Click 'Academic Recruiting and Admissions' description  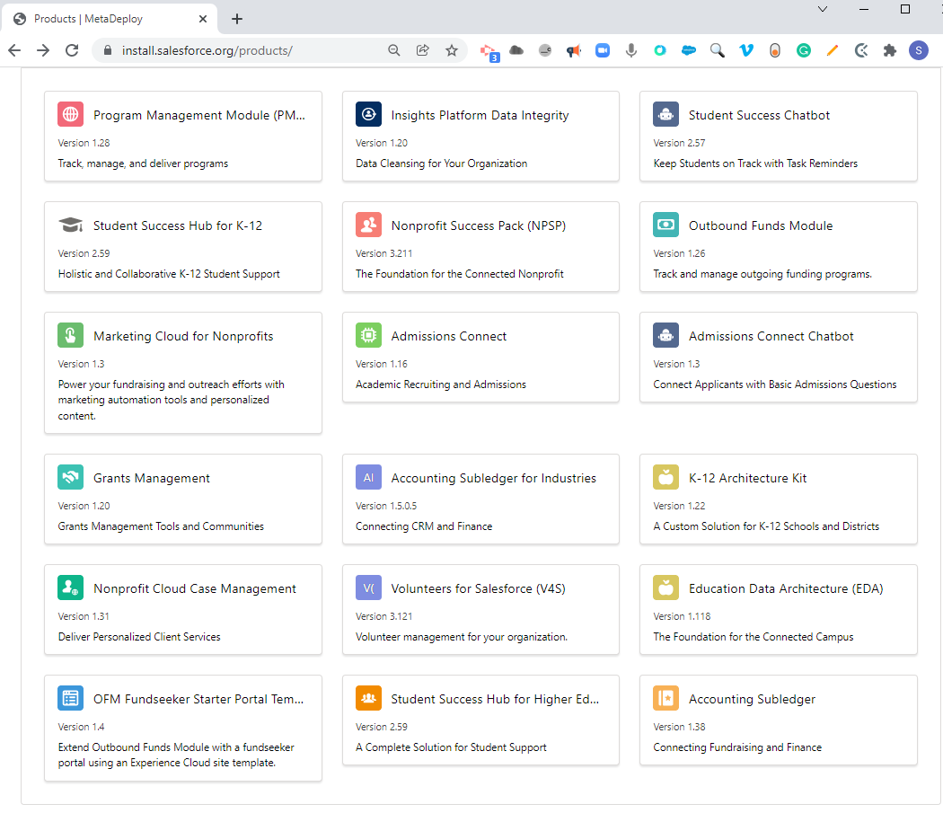(x=440, y=384)
